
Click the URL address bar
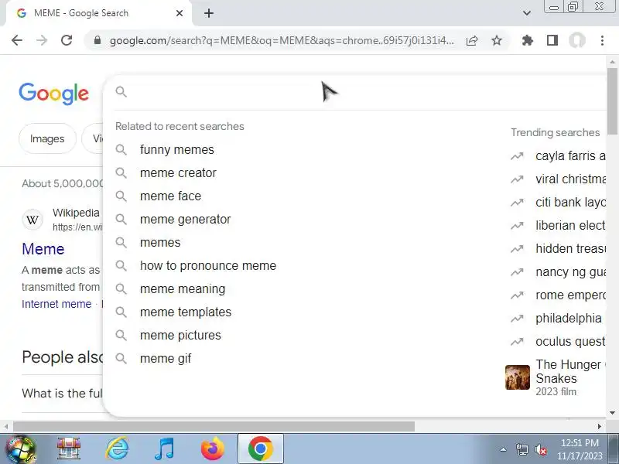tap(282, 40)
